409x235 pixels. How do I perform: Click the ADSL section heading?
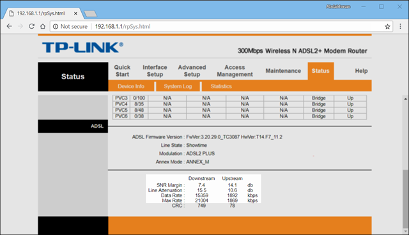(97, 126)
